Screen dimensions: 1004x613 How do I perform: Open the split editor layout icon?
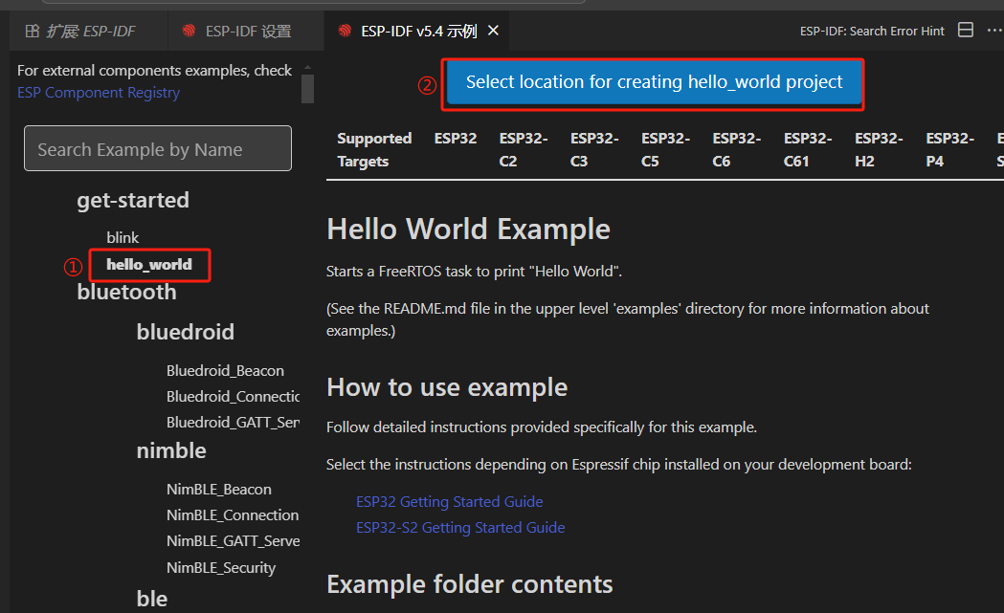coord(966,30)
